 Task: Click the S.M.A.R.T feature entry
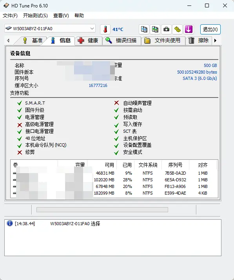tap(35, 103)
